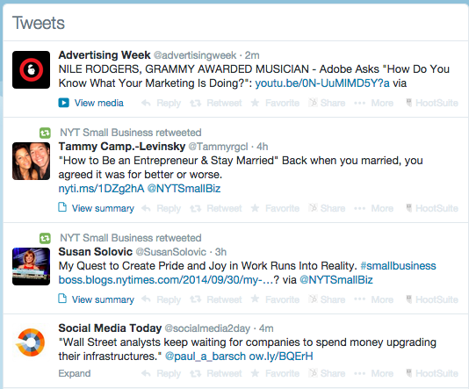Open the youtu.be/0N-UuMIMD5Y?a link

click(322, 83)
